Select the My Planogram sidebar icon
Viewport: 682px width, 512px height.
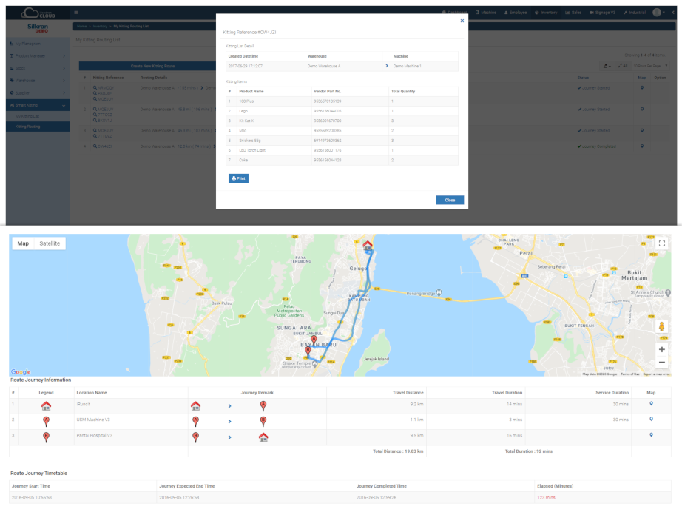click(12, 43)
